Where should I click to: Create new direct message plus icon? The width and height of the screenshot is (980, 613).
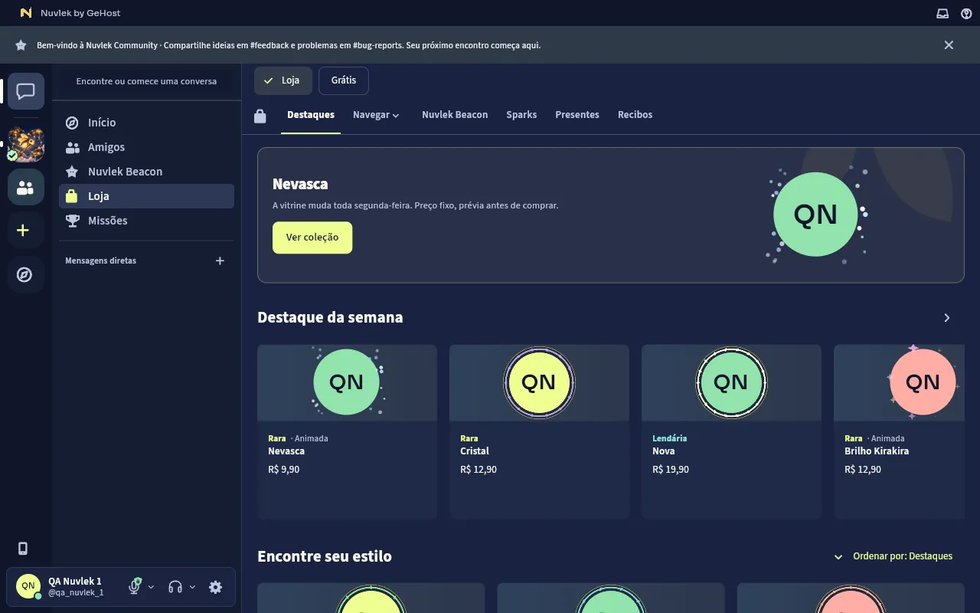tap(220, 261)
